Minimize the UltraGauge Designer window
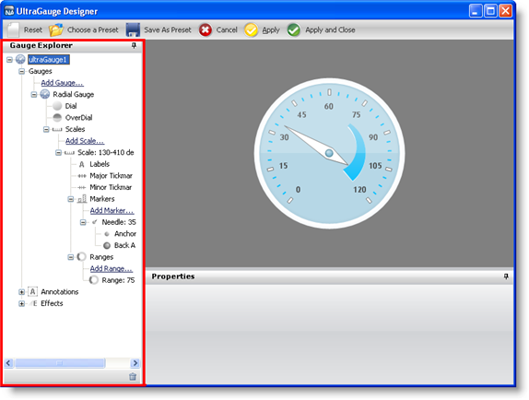 click(476, 11)
